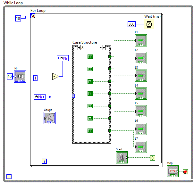Click the stop button terminal

pyautogui.click(x=173, y=171)
